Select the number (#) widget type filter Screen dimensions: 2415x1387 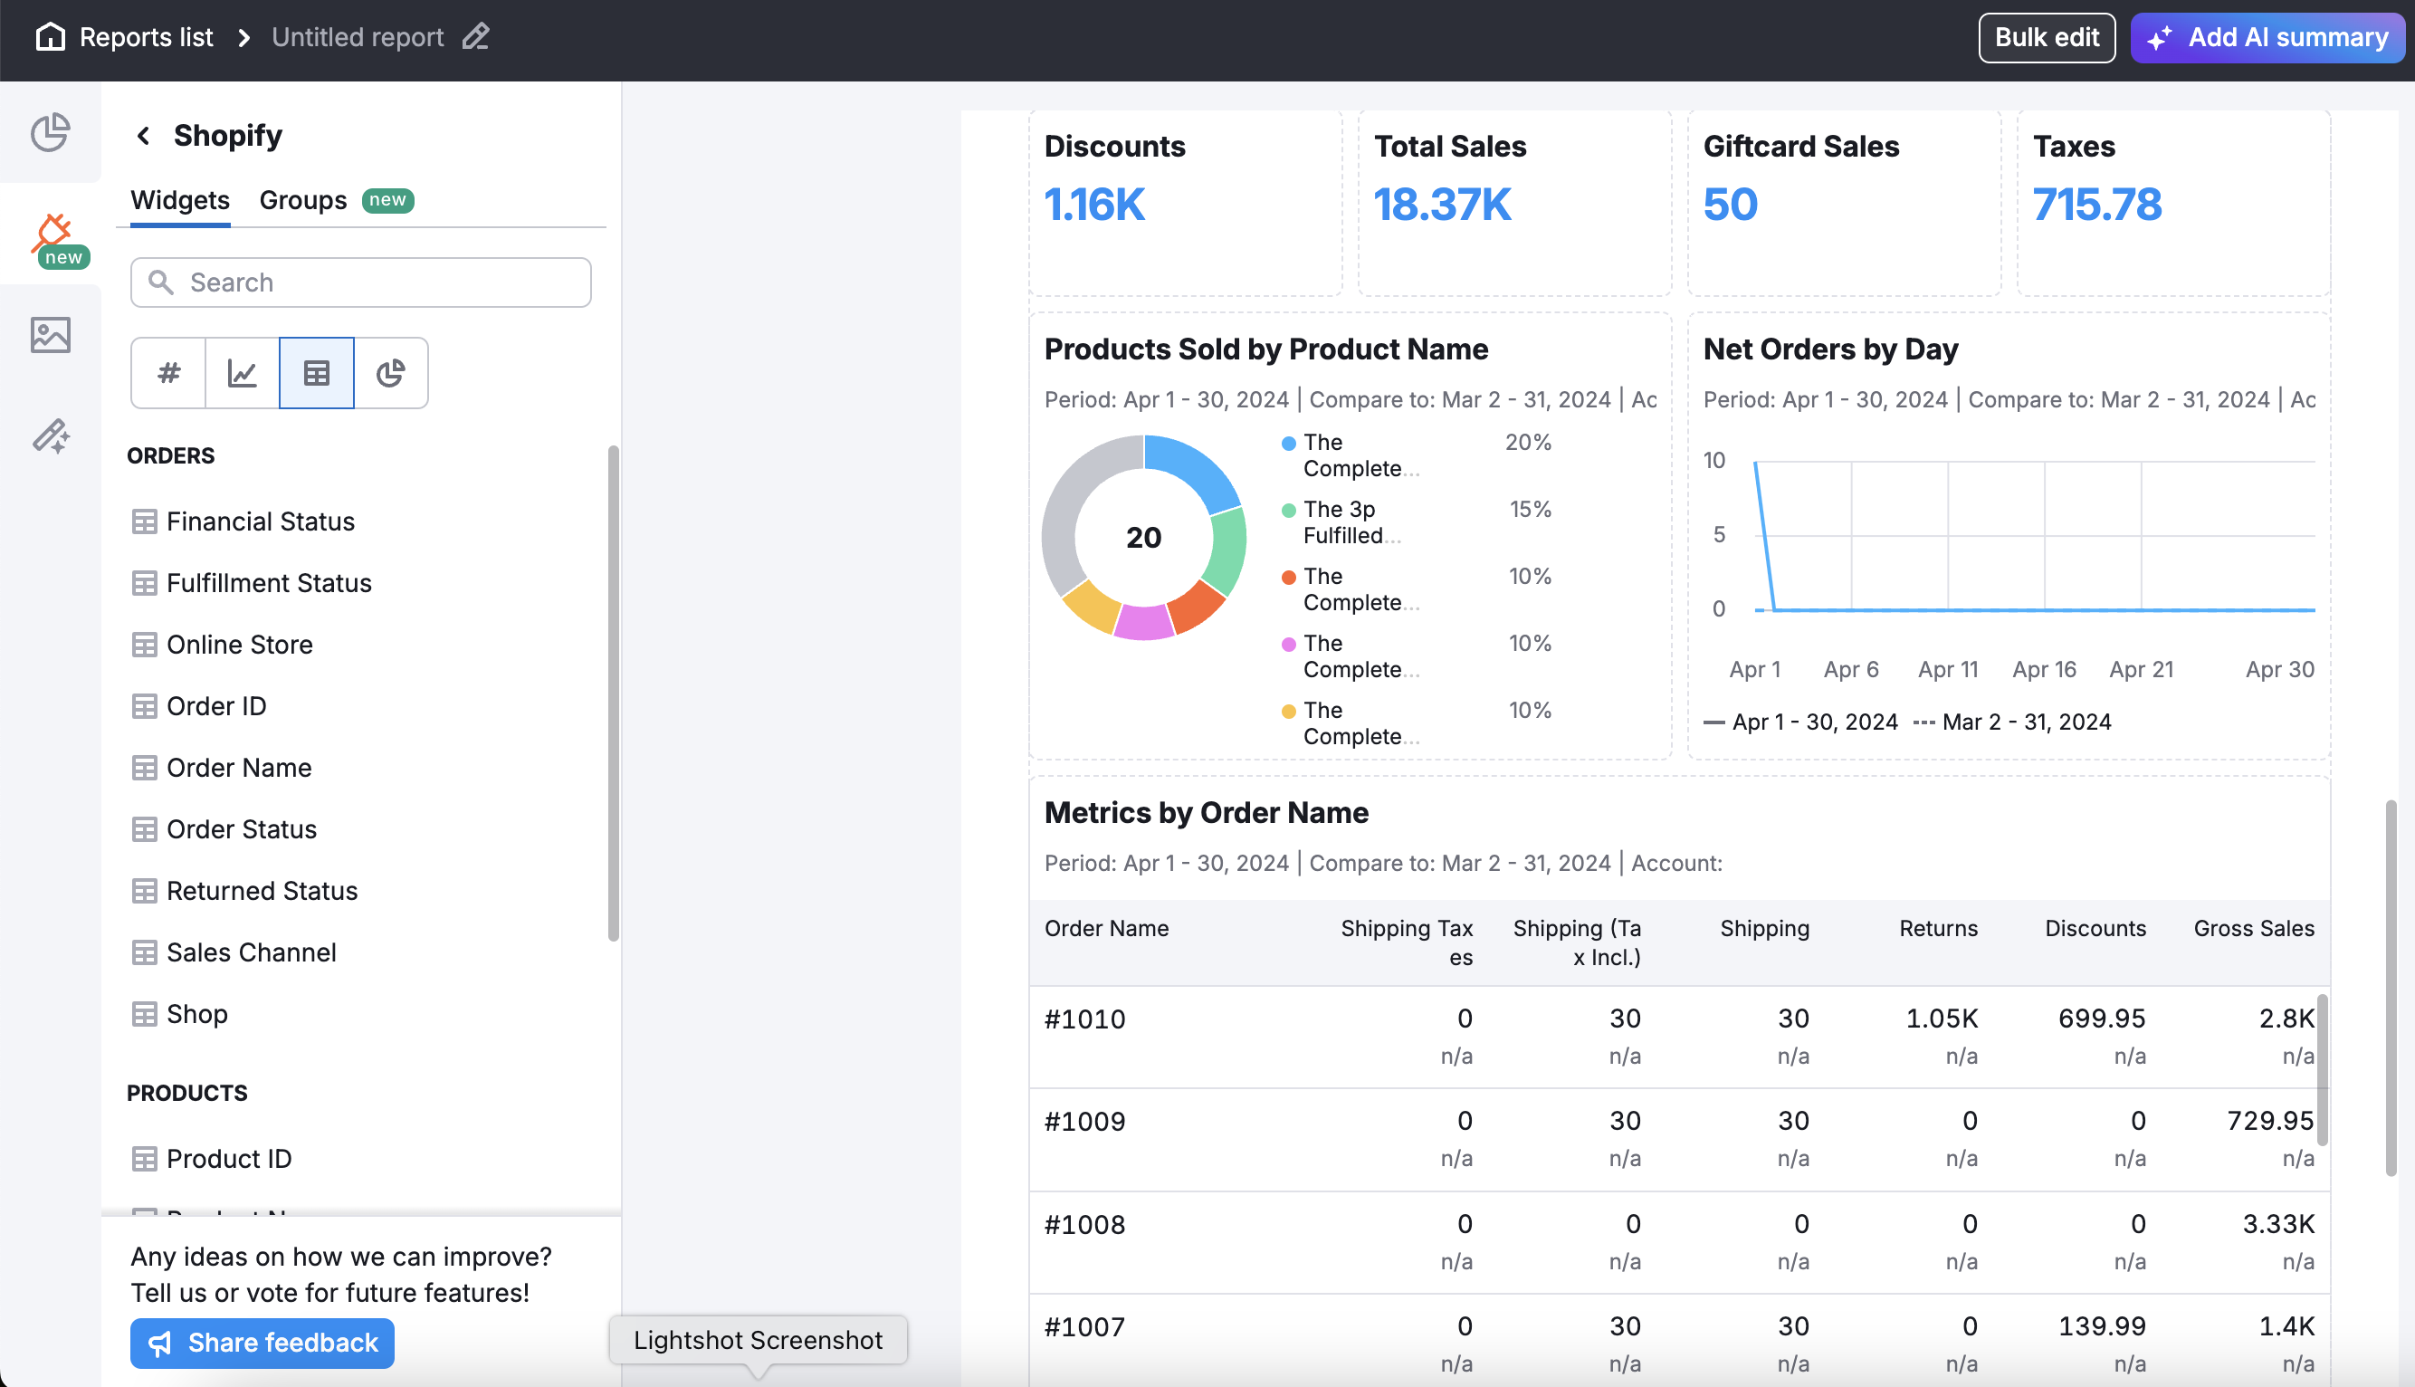tap(168, 372)
